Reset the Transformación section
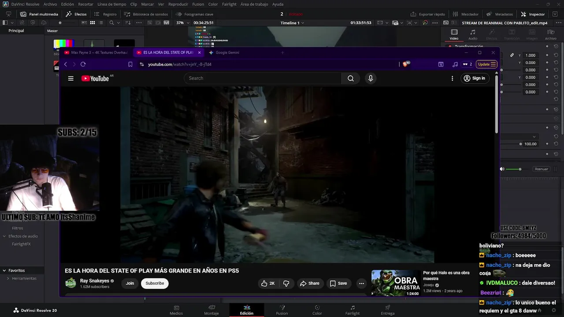Screen dimensions: 564x317 point(556,46)
